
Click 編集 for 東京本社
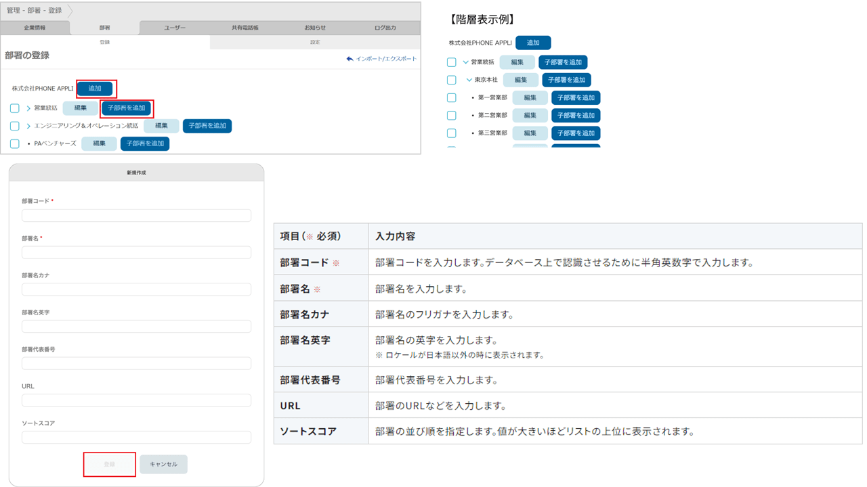click(x=521, y=80)
